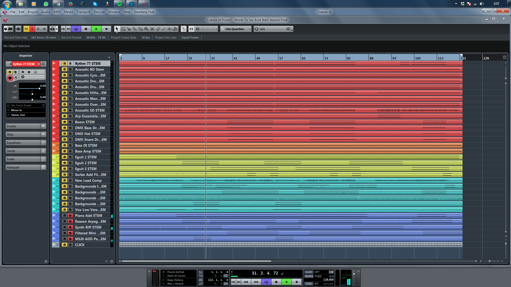Select the Range Selection tool
This screenshot has width=511, height=287.
123,29
